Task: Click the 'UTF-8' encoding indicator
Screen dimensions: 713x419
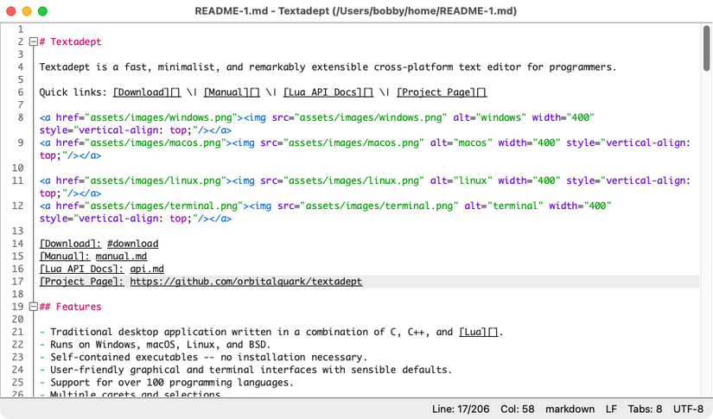Action: (688, 409)
